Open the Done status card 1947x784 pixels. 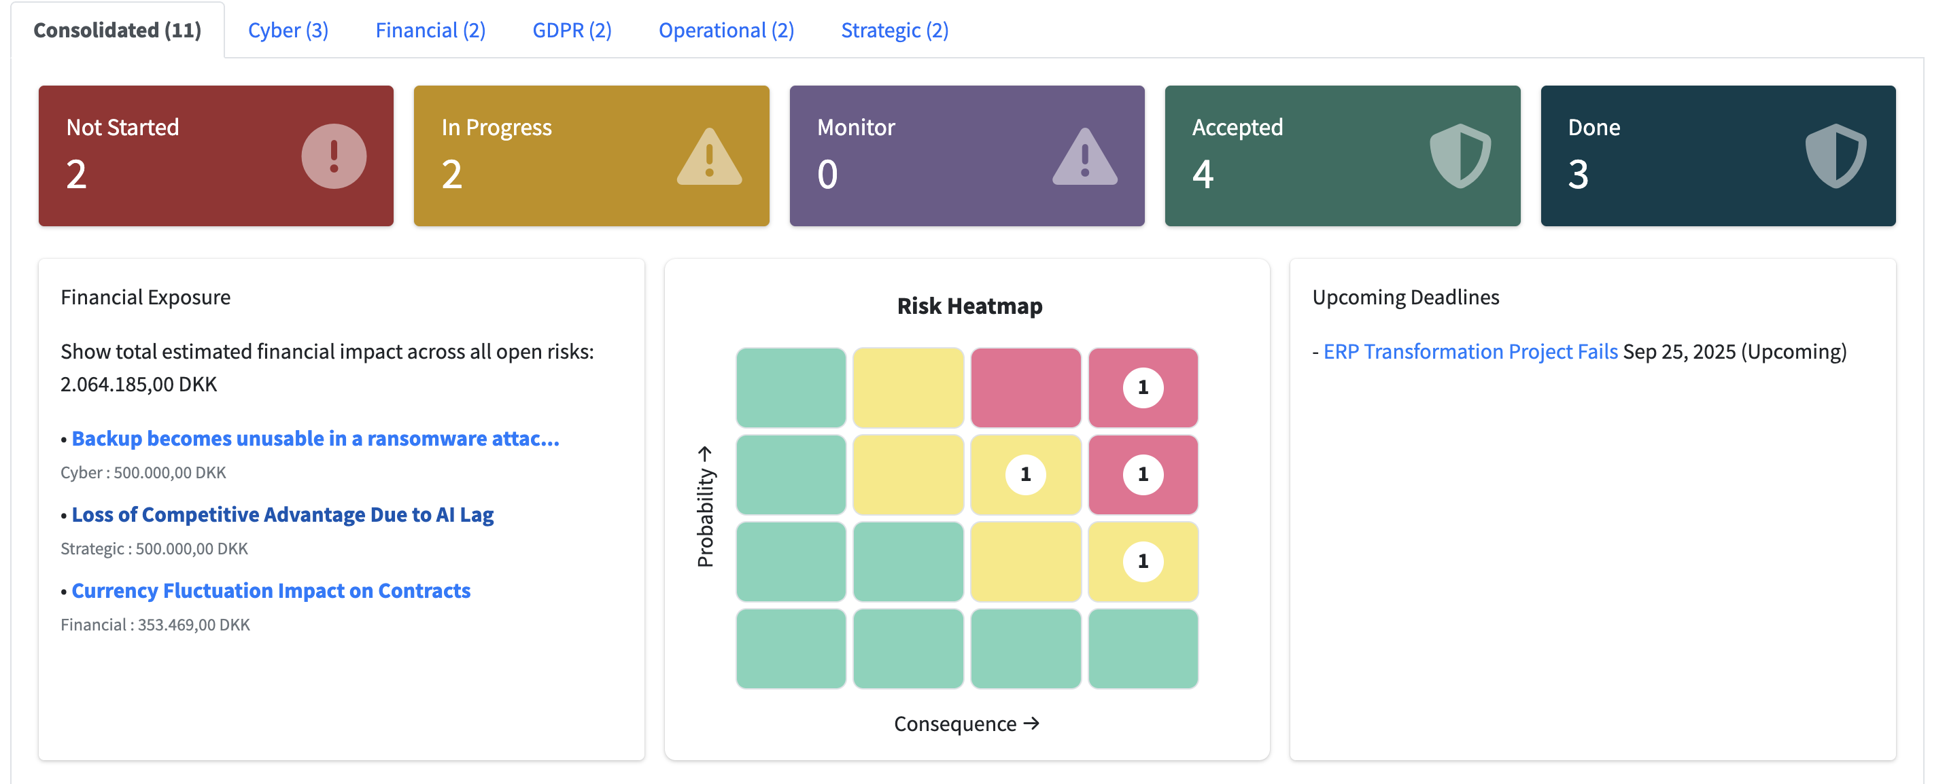click(x=1719, y=156)
